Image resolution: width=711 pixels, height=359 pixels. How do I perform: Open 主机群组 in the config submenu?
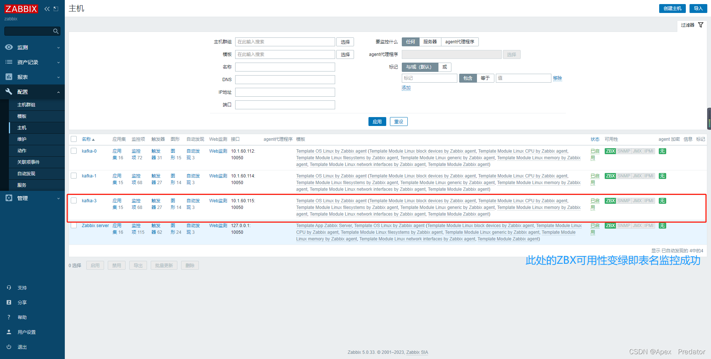point(37,105)
